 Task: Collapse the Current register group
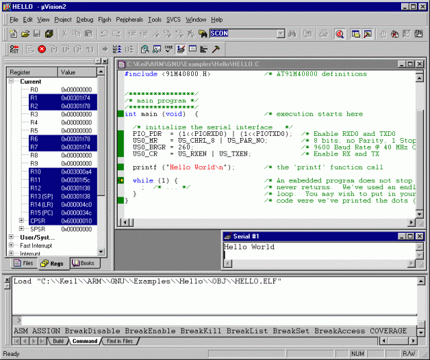12,81
